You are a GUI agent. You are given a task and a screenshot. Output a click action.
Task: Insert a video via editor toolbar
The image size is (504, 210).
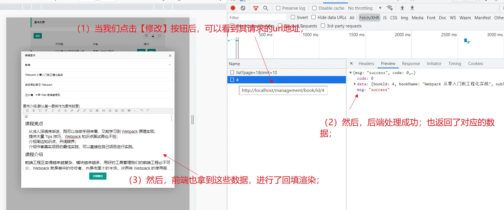pyautogui.click(x=129, y=111)
